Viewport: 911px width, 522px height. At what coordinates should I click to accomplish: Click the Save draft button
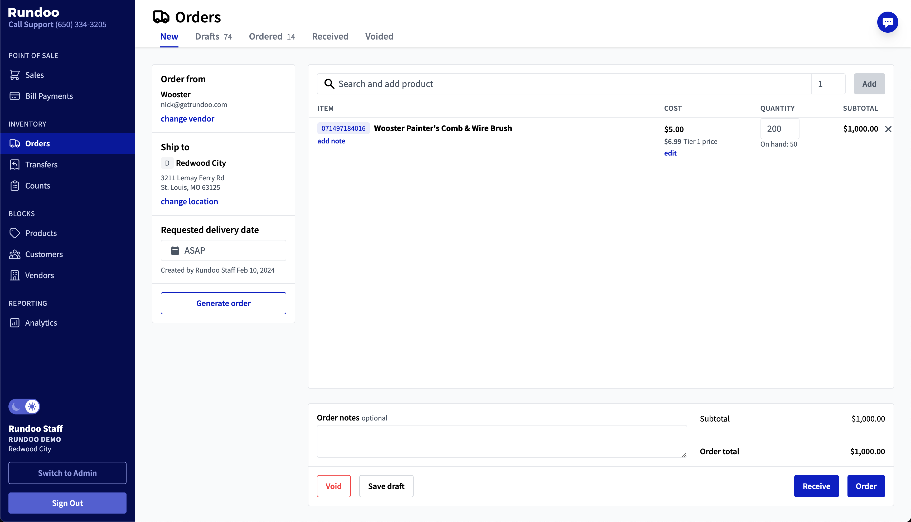pos(386,486)
